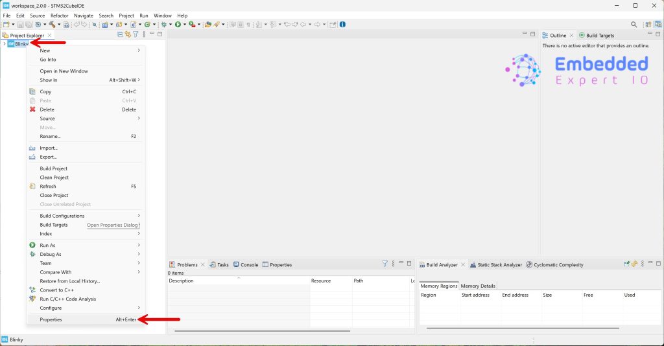Image resolution: width=664 pixels, height=346 pixels.
Task: Switch to the Console tab
Action: point(249,264)
